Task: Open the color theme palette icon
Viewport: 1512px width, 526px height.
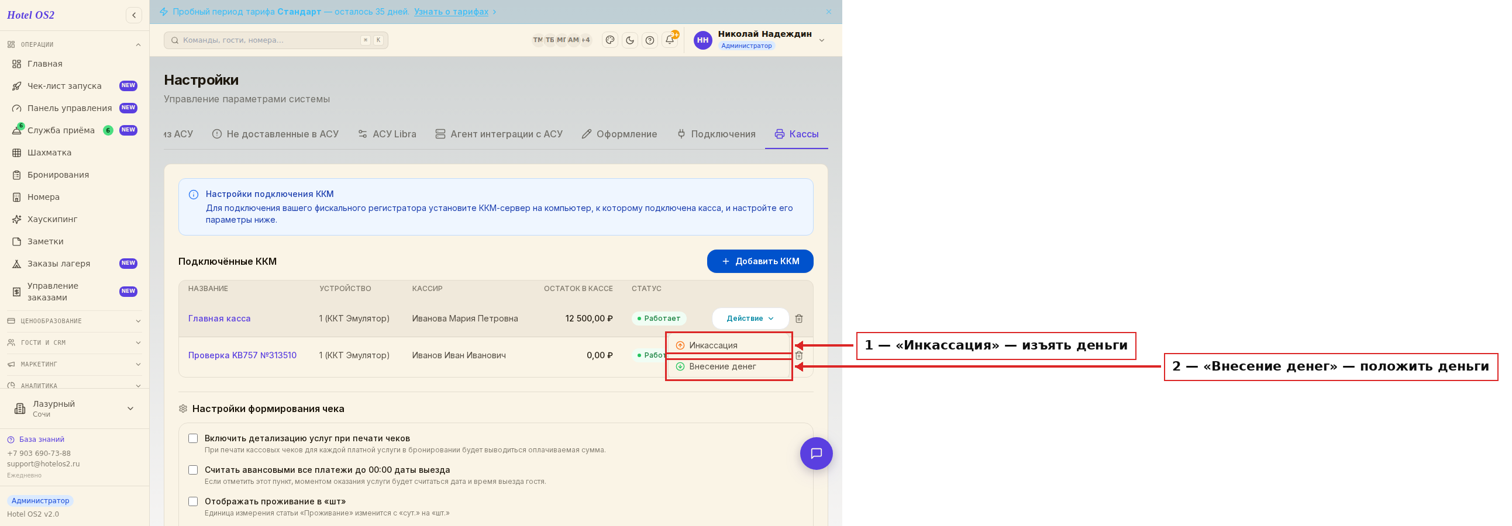Action: click(610, 40)
